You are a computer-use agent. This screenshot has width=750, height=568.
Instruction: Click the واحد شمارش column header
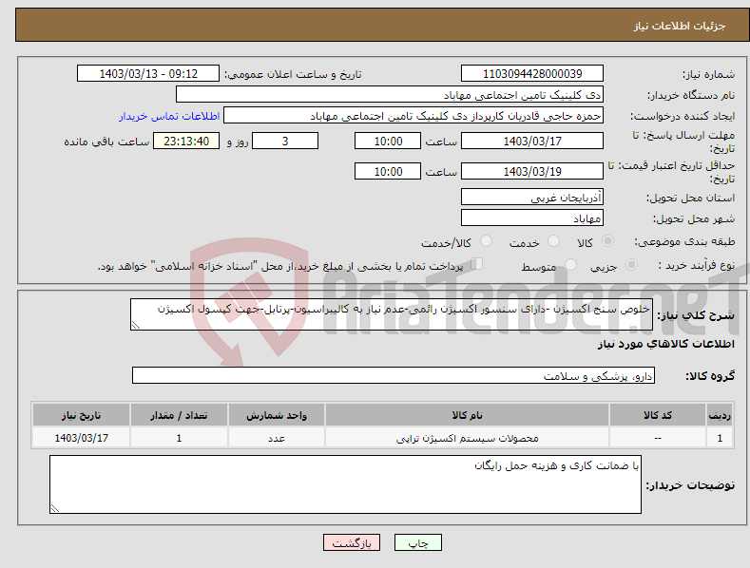pos(277,415)
